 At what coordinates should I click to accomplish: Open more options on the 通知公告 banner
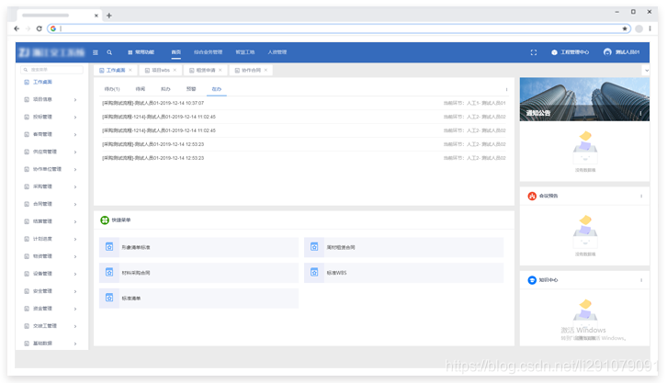pyautogui.click(x=640, y=113)
